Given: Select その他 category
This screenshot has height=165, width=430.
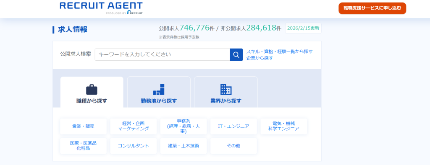Looking at the screenshot, I should (233, 146).
